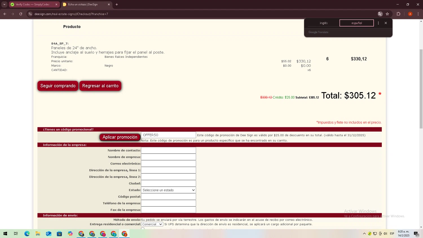Click the Total: $305.12 text
Screen dimensions: 423x238
[x=349, y=96]
